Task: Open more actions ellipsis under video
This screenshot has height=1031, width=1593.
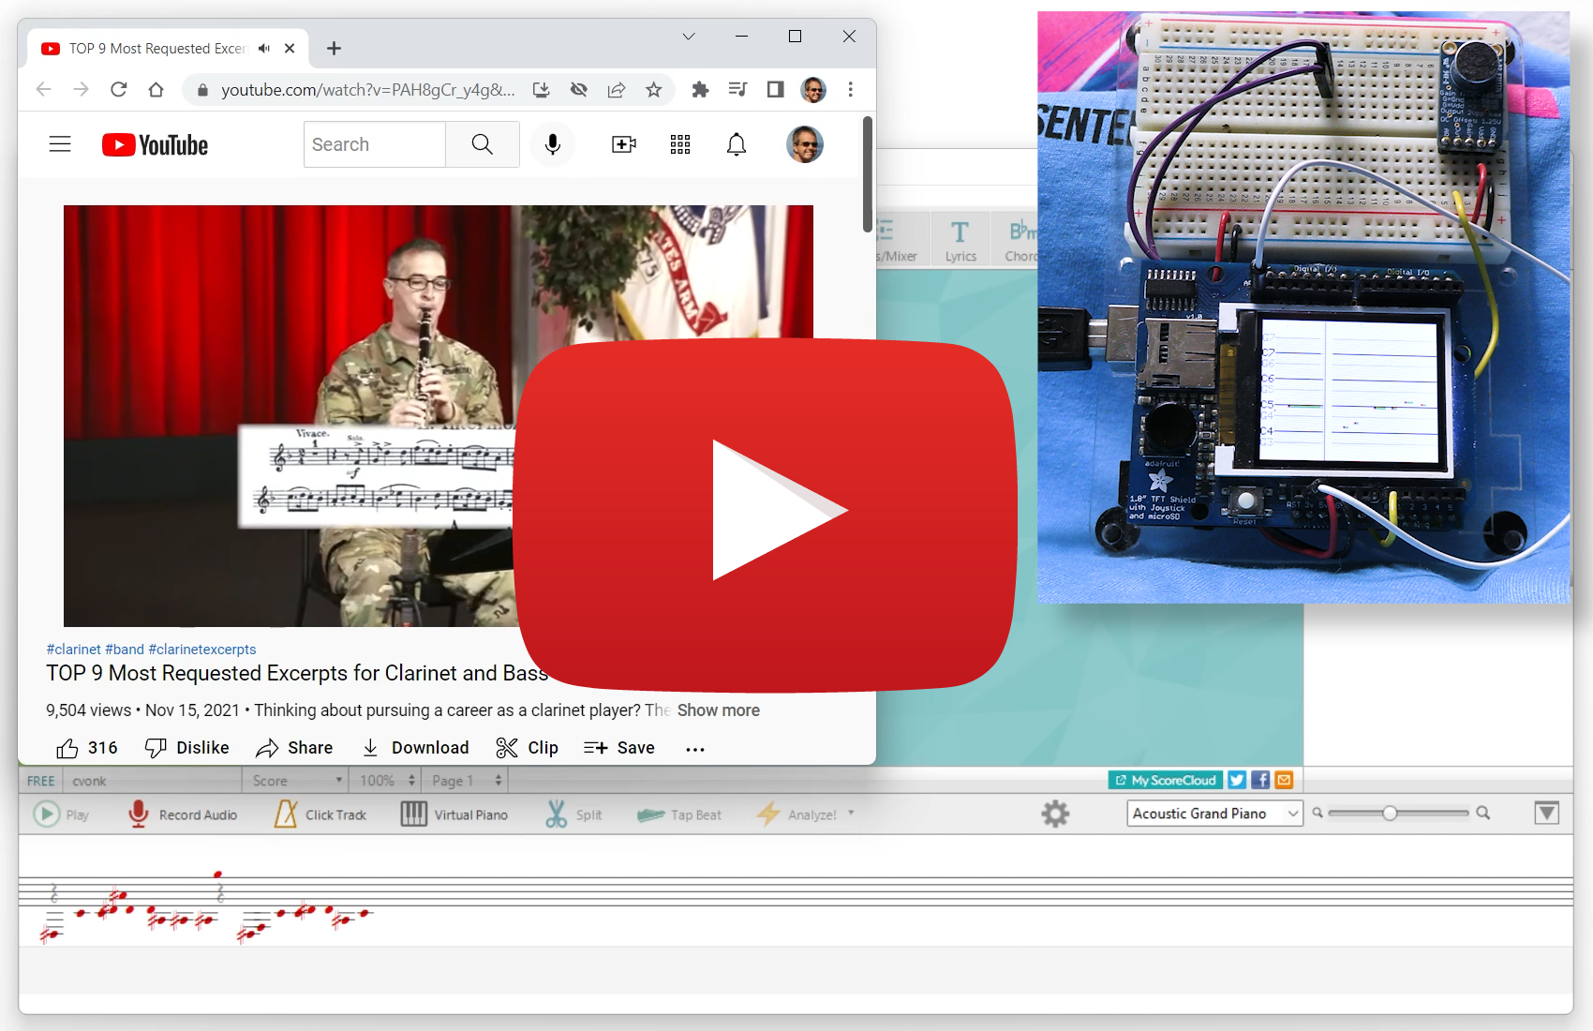Action: click(695, 748)
